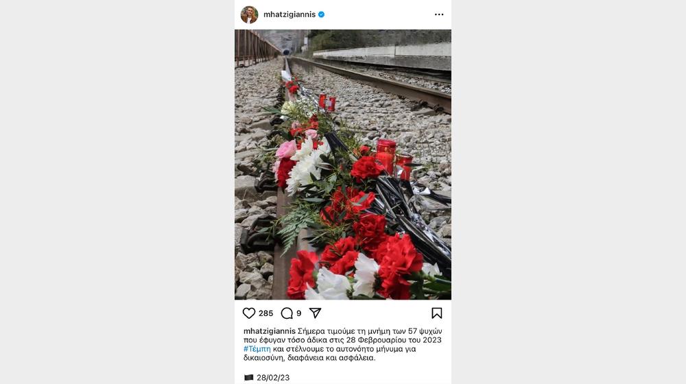Viewport: 686px width, 384px height.
Task: Click the red votive candles in photo
Action: tap(394, 158)
